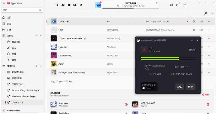
Task: Open more options for LEFT RIGHT row
Action: 209,21
